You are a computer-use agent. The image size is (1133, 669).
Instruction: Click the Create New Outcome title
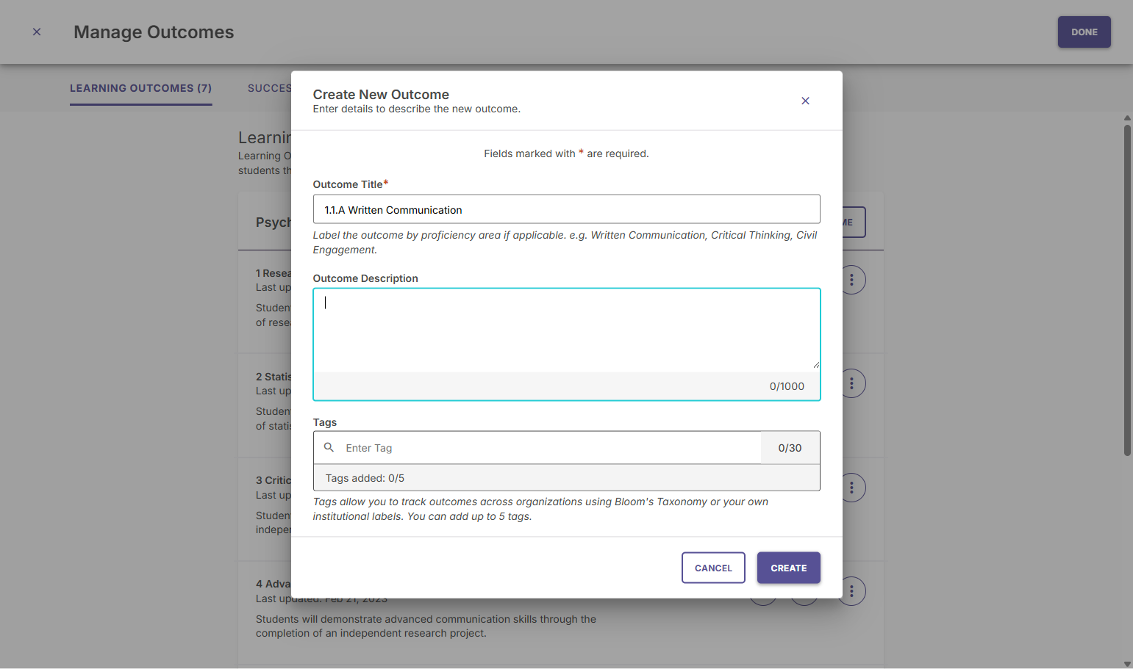pos(381,94)
